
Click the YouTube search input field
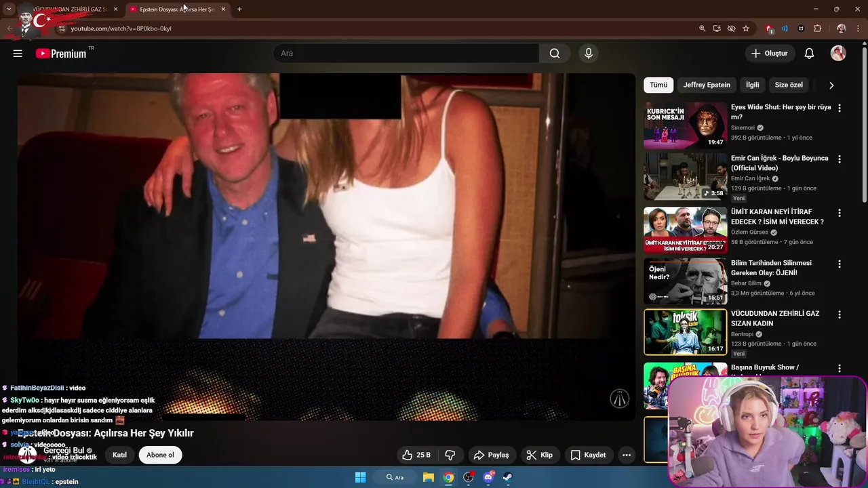[x=406, y=54]
